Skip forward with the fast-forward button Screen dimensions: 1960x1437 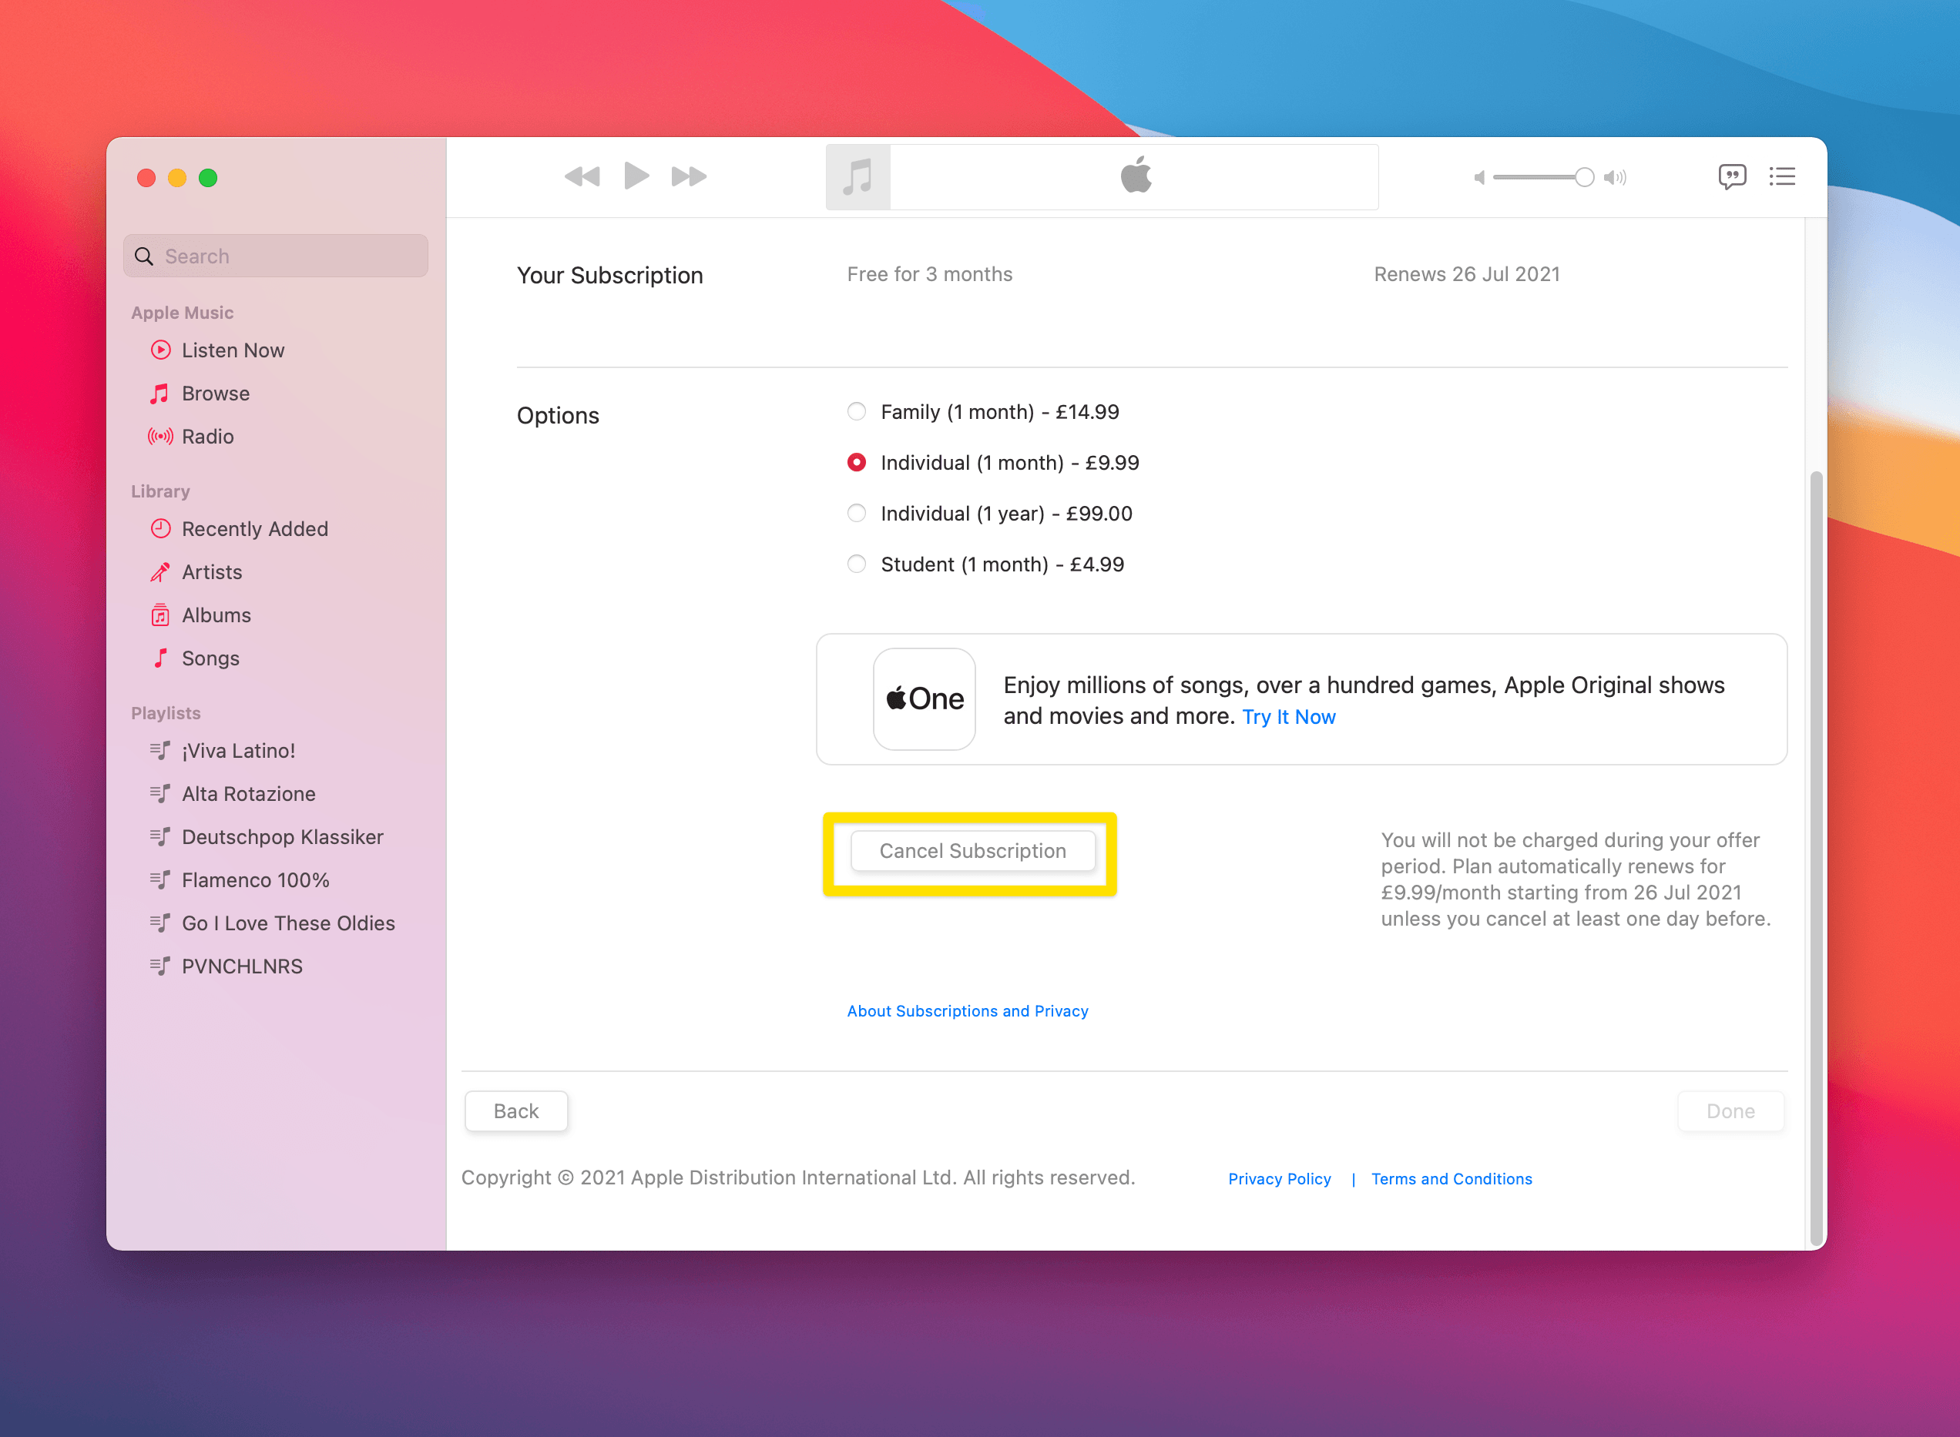tap(690, 177)
